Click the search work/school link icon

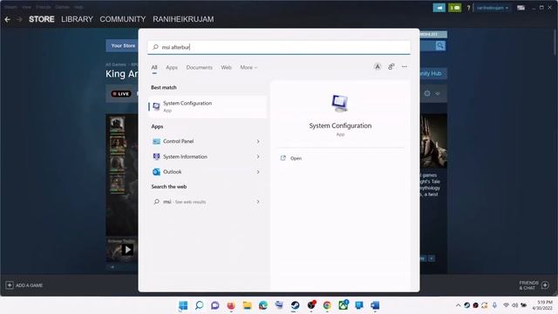pyautogui.click(x=391, y=66)
